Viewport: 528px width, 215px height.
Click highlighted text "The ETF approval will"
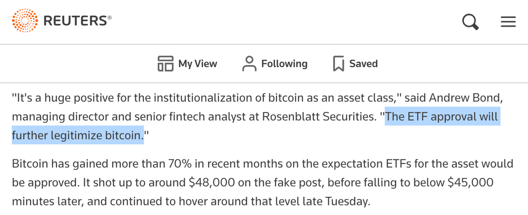442,117
